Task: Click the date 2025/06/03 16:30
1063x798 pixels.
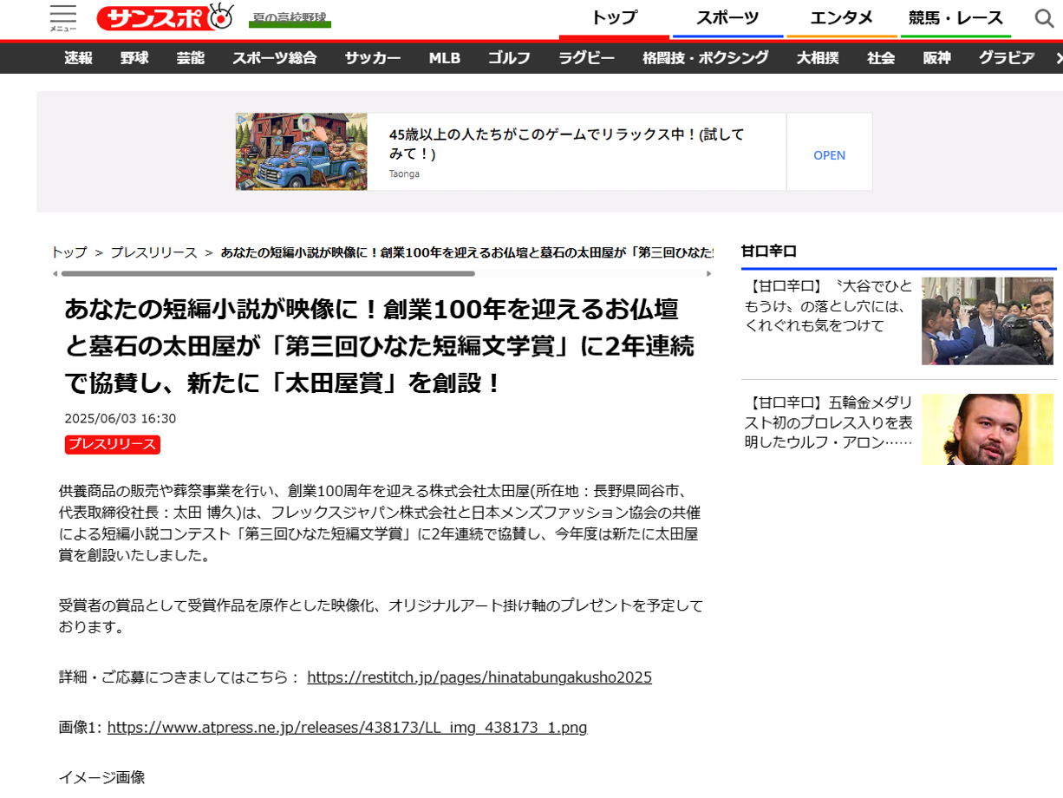Action: tap(121, 419)
